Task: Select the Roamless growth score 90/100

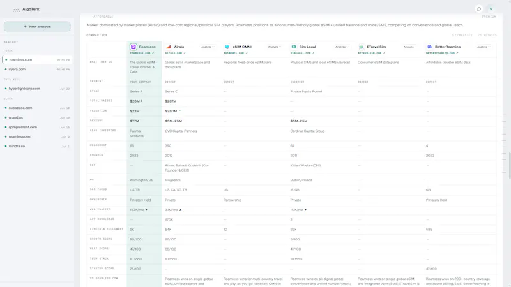Action: 135,239
